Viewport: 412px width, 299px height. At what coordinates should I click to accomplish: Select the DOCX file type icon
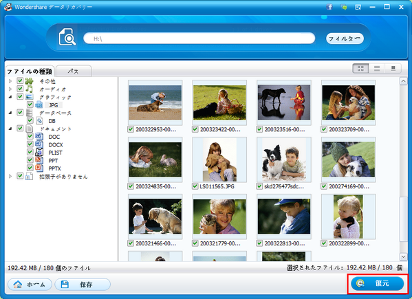(39, 144)
